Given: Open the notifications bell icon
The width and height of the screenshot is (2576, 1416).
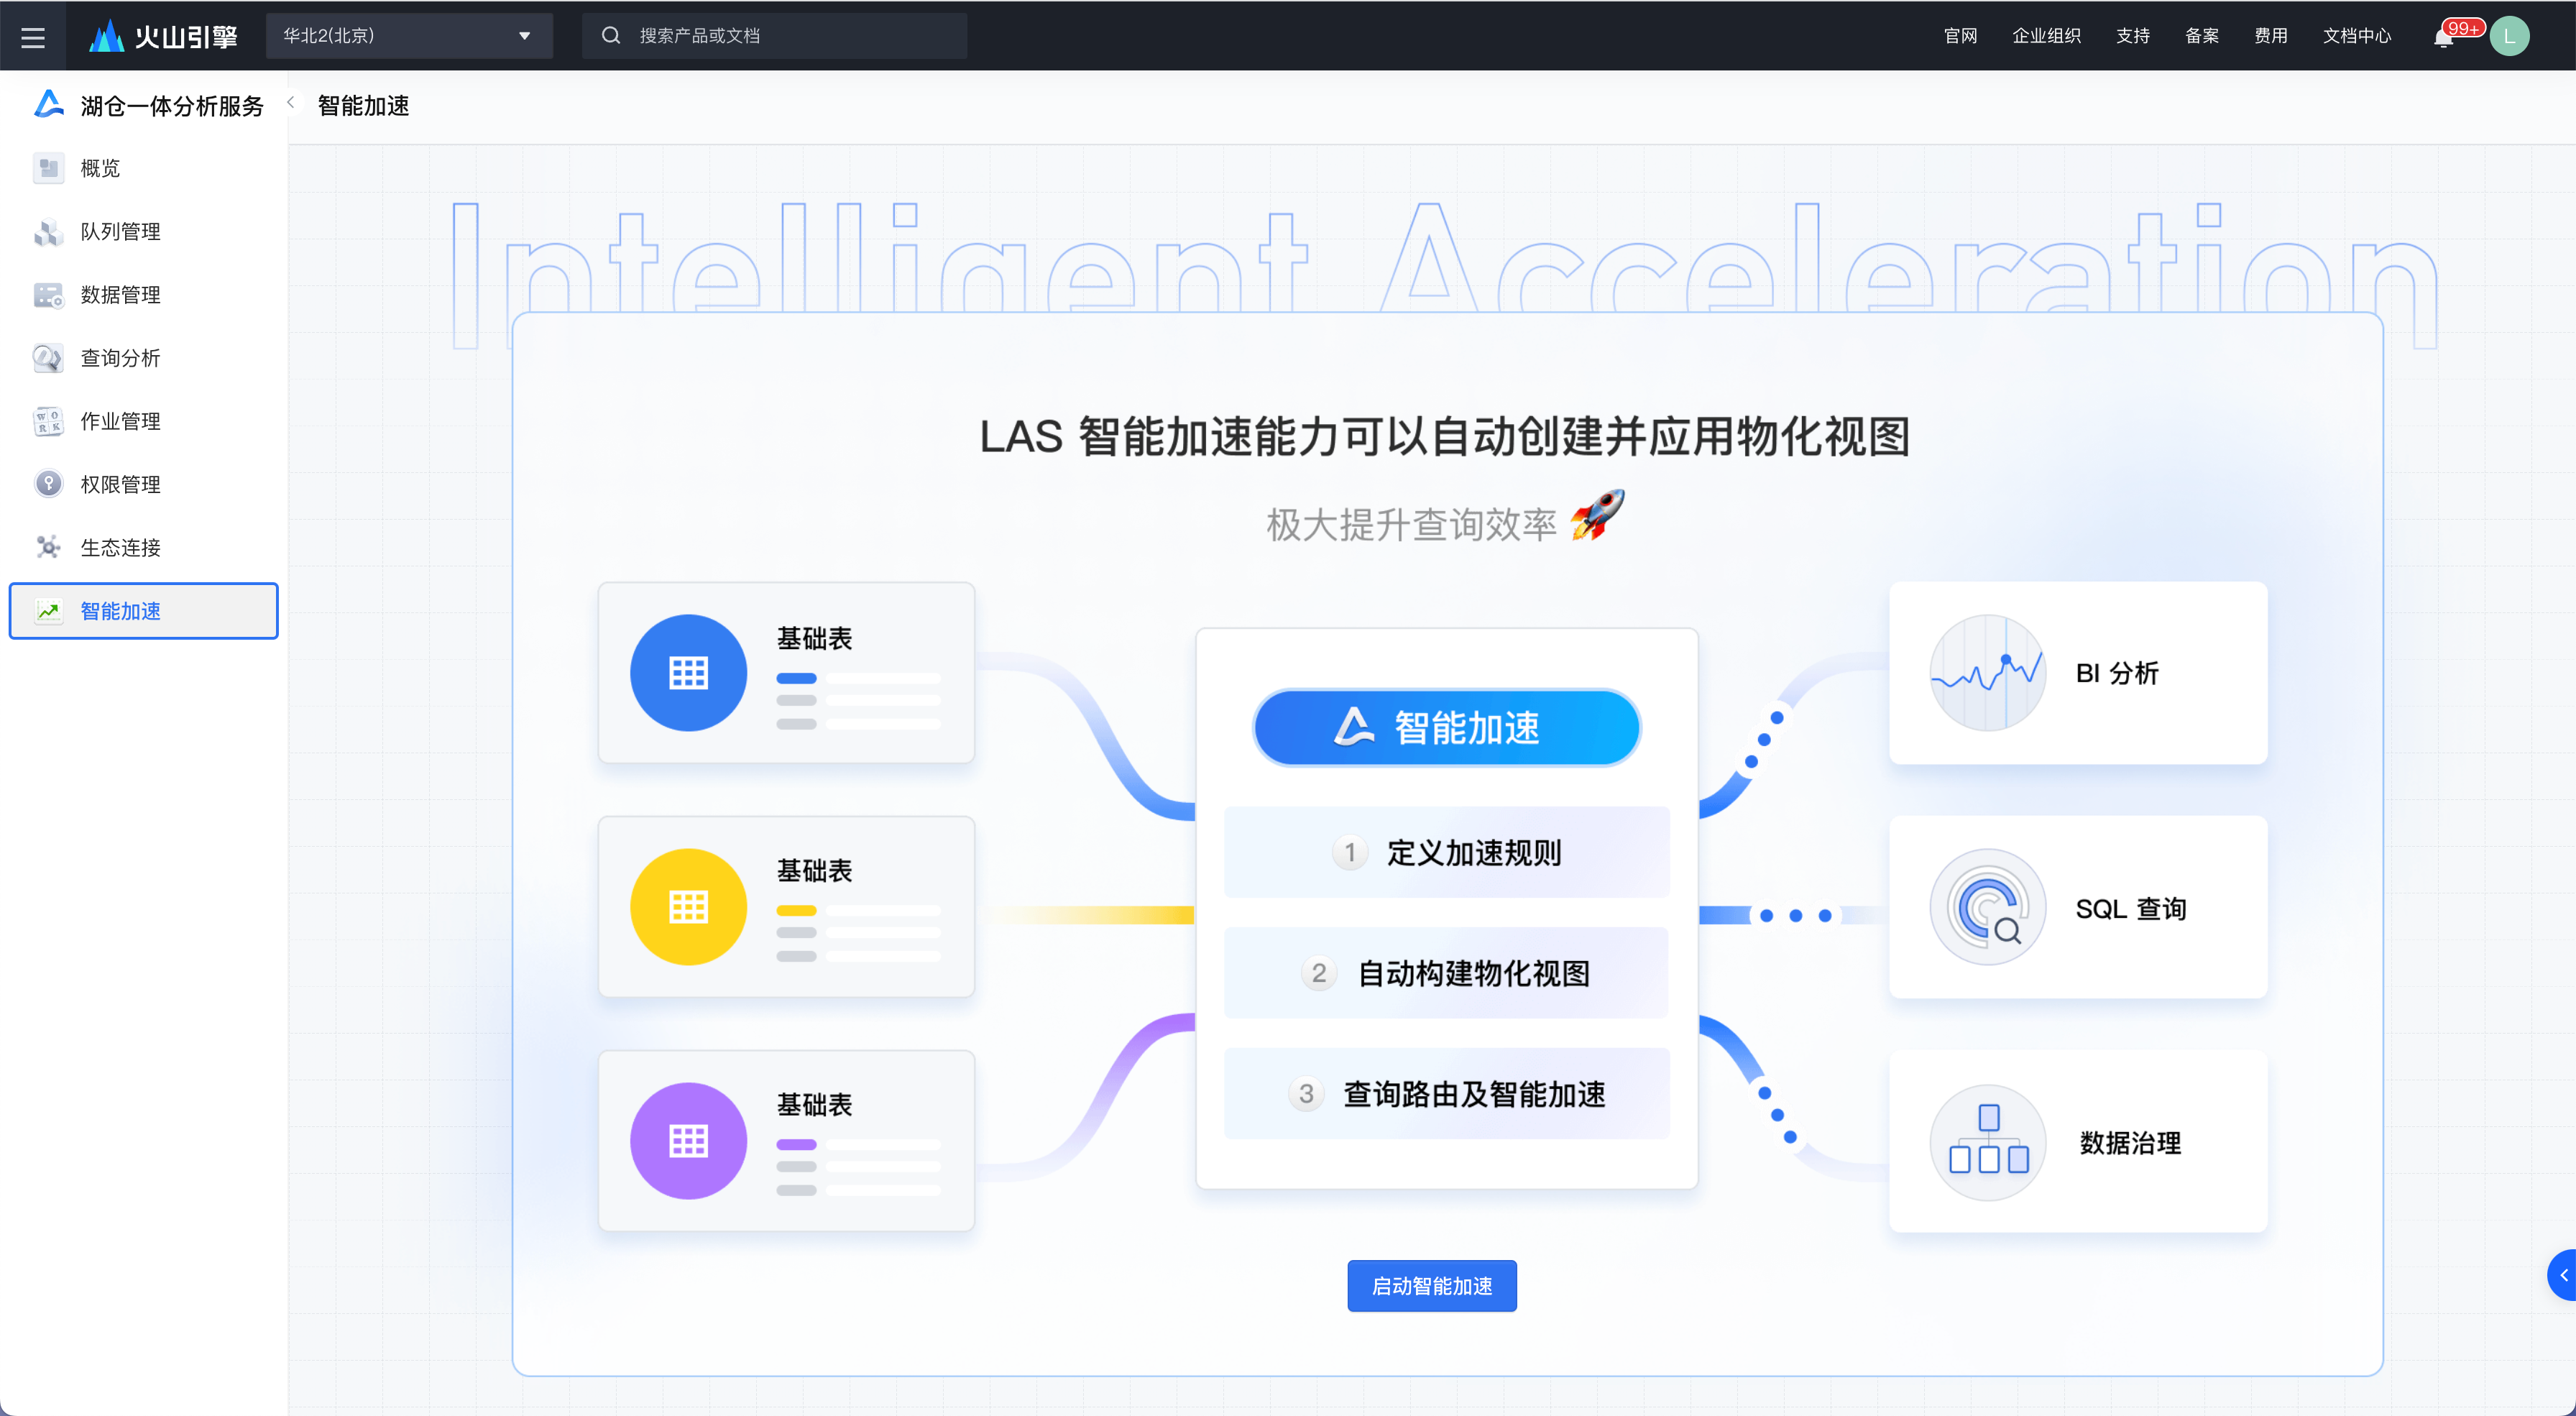Looking at the screenshot, I should 2443,38.
